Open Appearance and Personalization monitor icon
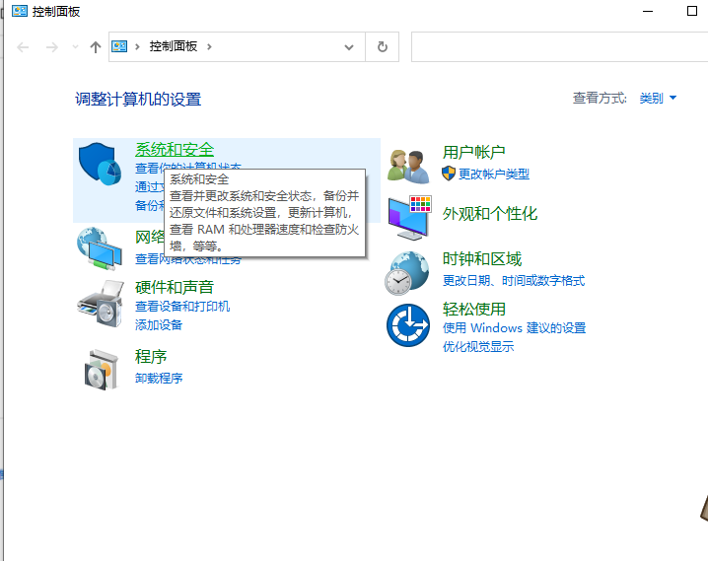The image size is (708, 561). 408,216
